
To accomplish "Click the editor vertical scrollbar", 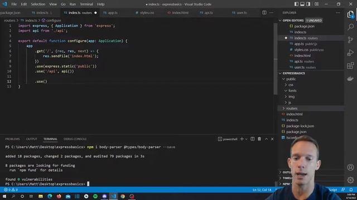I will [275, 59].
